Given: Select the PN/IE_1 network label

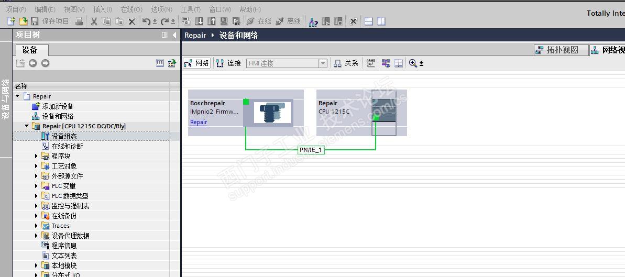Looking at the screenshot, I should (311, 150).
